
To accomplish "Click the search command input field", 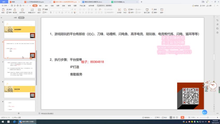I will pos(104,6).
